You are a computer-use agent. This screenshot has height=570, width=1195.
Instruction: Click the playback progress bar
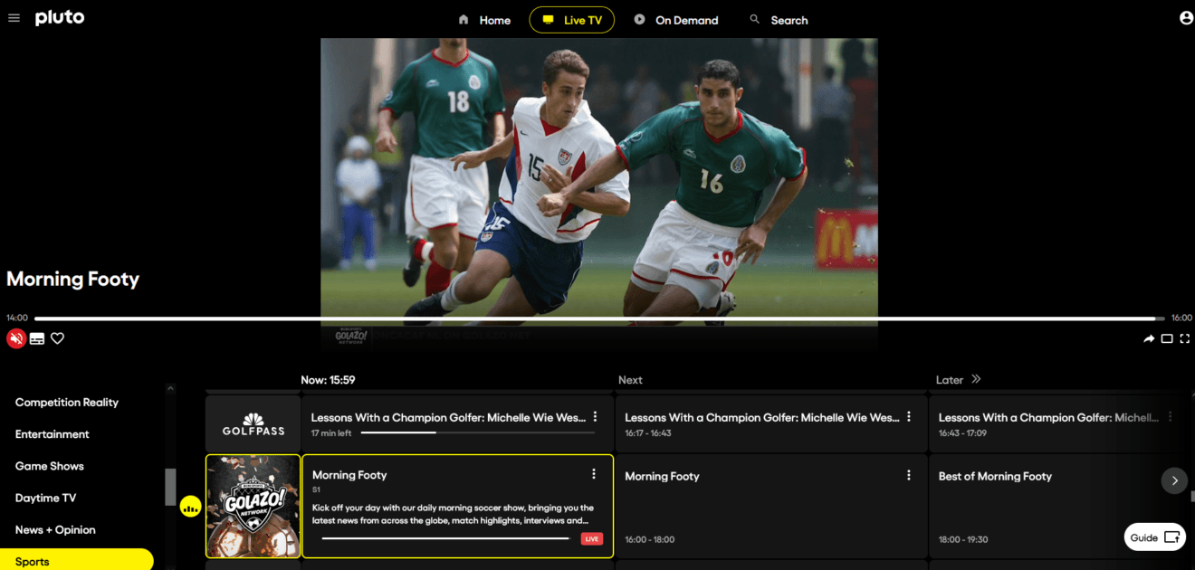597,318
